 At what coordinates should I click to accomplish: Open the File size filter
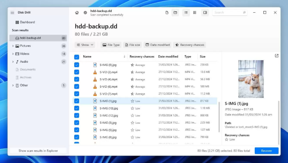click(133, 45)
